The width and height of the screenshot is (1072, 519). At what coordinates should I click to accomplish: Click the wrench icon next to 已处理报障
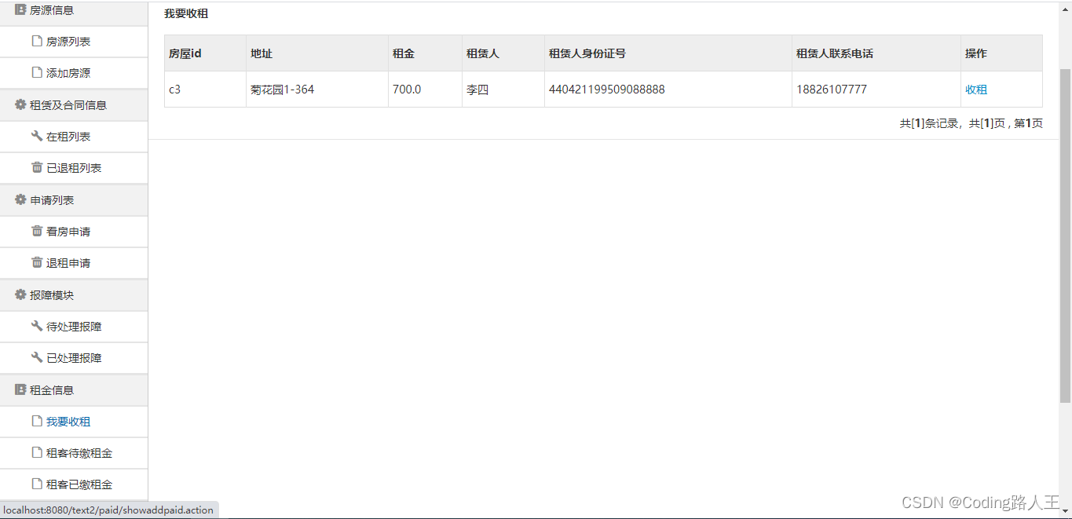[36, 357]
